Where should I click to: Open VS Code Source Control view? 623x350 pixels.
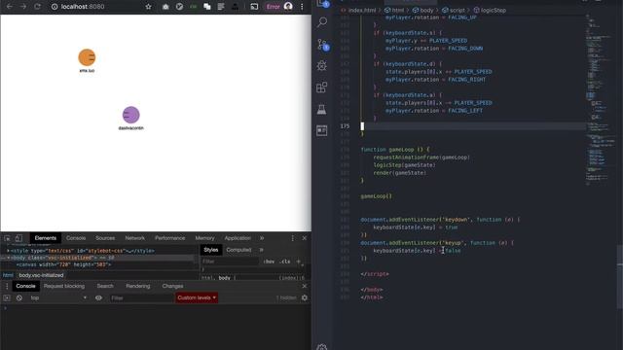pos(322,44)
